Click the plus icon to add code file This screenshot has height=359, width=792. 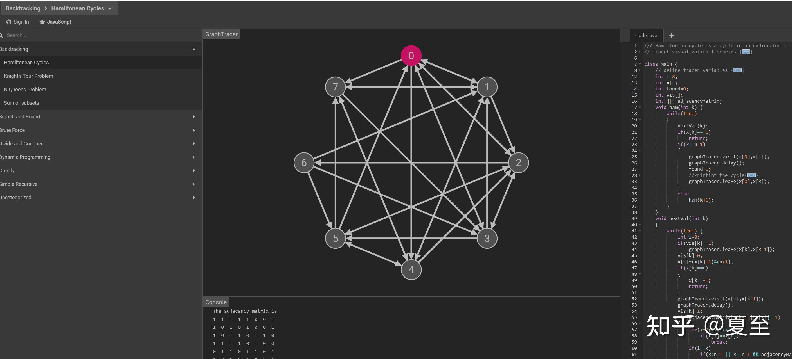click(x=671, y=36)
